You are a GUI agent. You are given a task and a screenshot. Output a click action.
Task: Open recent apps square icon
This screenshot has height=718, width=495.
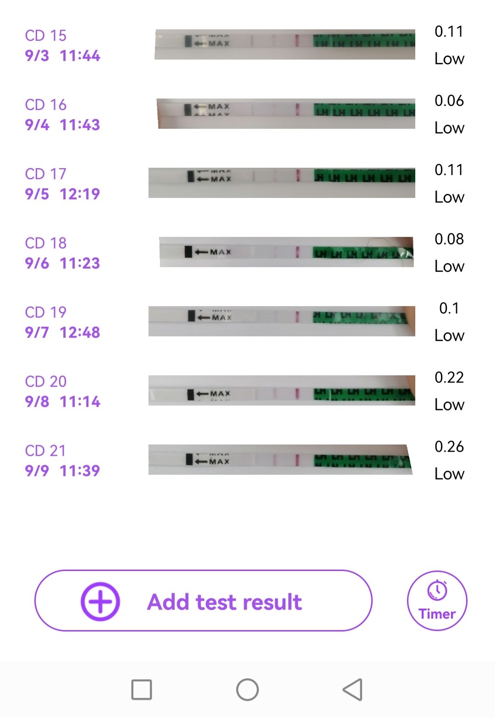[x=141, y=690]
